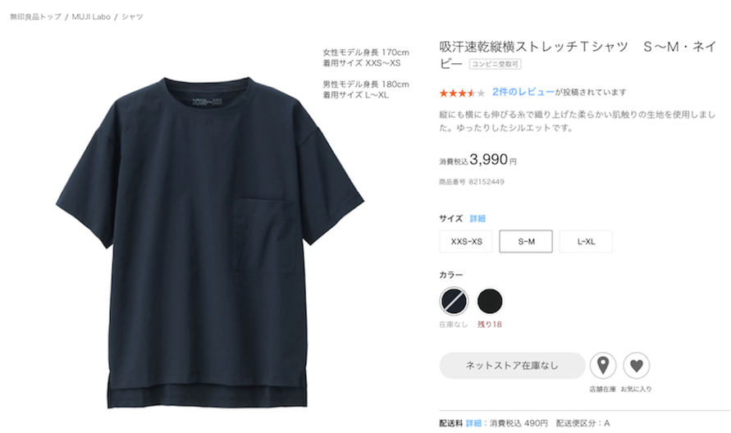Add item to favorites with heart icon
The height and width of the screenshot is (433, 731).
coord(637,366)
